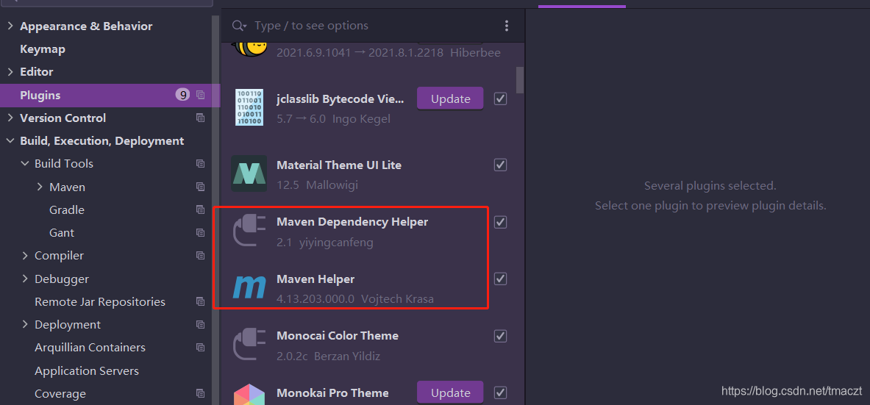Open Coverage settings
The height and width of the screenshot is (405, 870).
60,393
